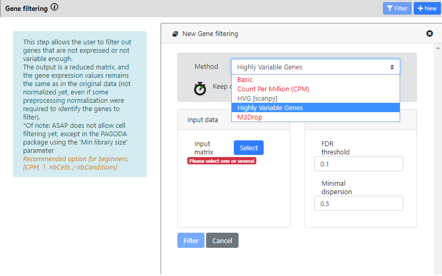
Task: Close the New Gene filtering panel
Action: tap(429, 33)
